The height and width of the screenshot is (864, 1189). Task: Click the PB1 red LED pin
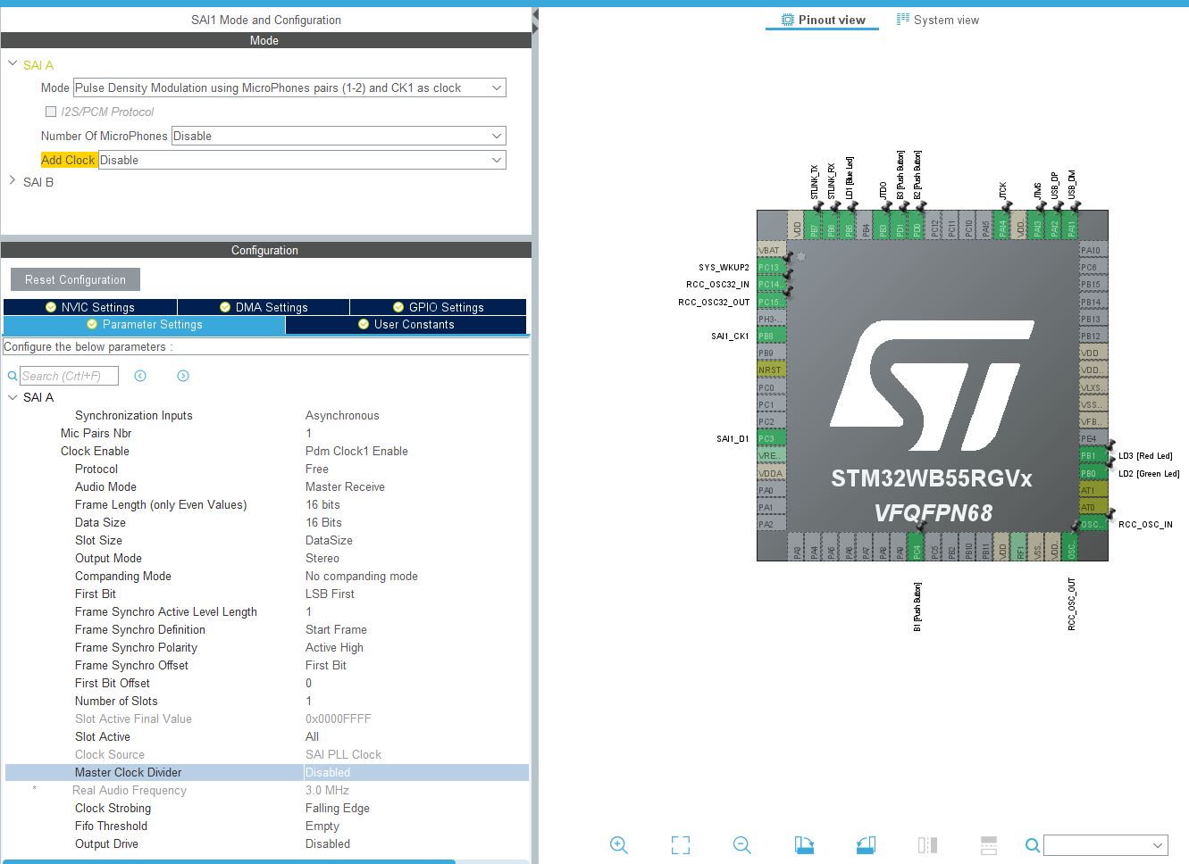pyautogui.click(x=1093, y=455)
